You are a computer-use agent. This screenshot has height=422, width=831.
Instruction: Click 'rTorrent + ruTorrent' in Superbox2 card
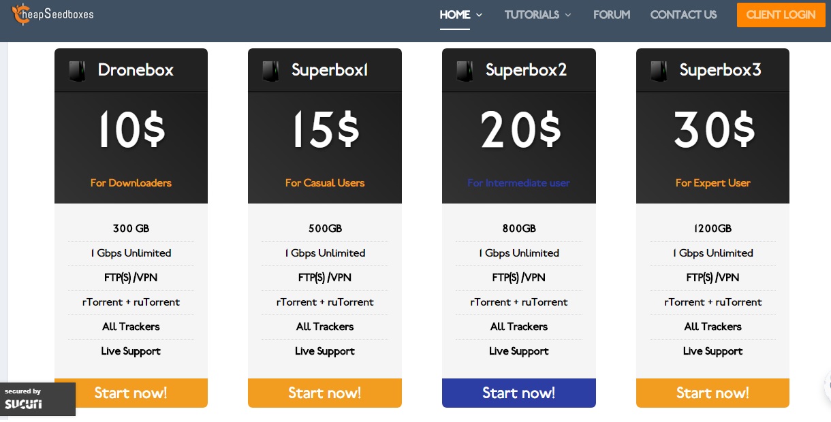click(x=519, y=302)
